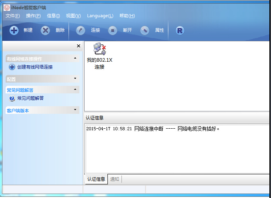Click the 配置 section title

(x=11, y=79)
